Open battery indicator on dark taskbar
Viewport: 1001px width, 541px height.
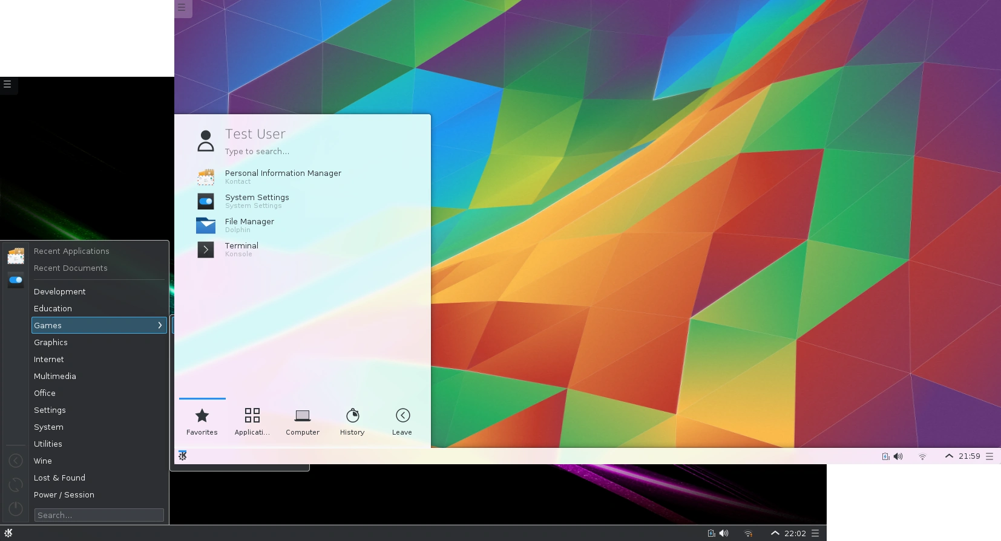[x=712, y=533]
